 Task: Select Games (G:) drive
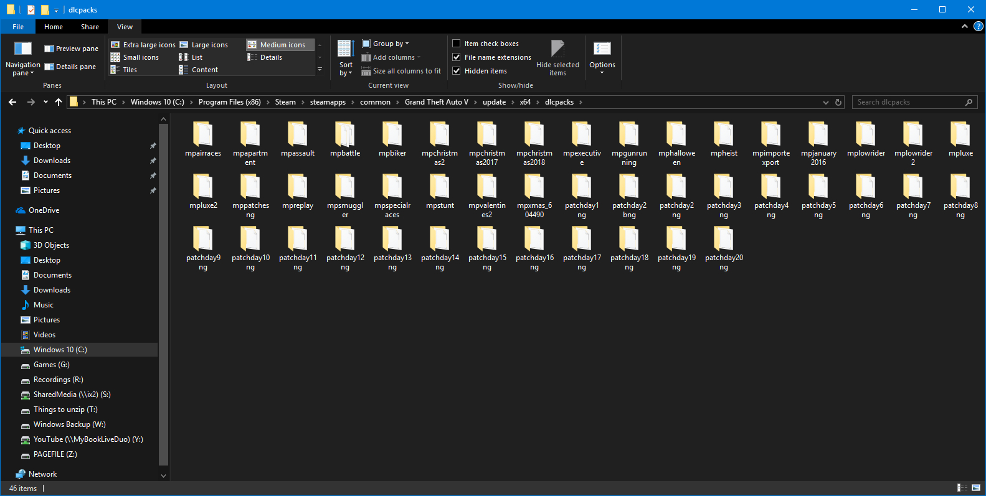[52, 365]
